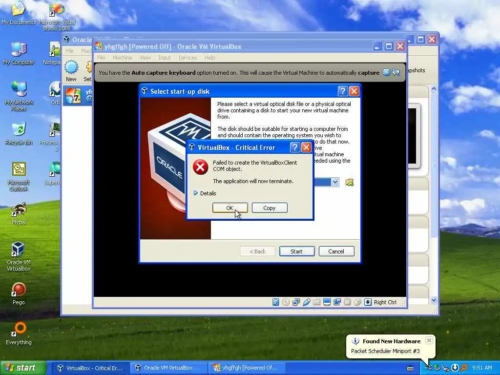The height and width of the screenshot is (375, 500).
Task: Open help in the Select start-up disk dialog
Action: [342, 91]
